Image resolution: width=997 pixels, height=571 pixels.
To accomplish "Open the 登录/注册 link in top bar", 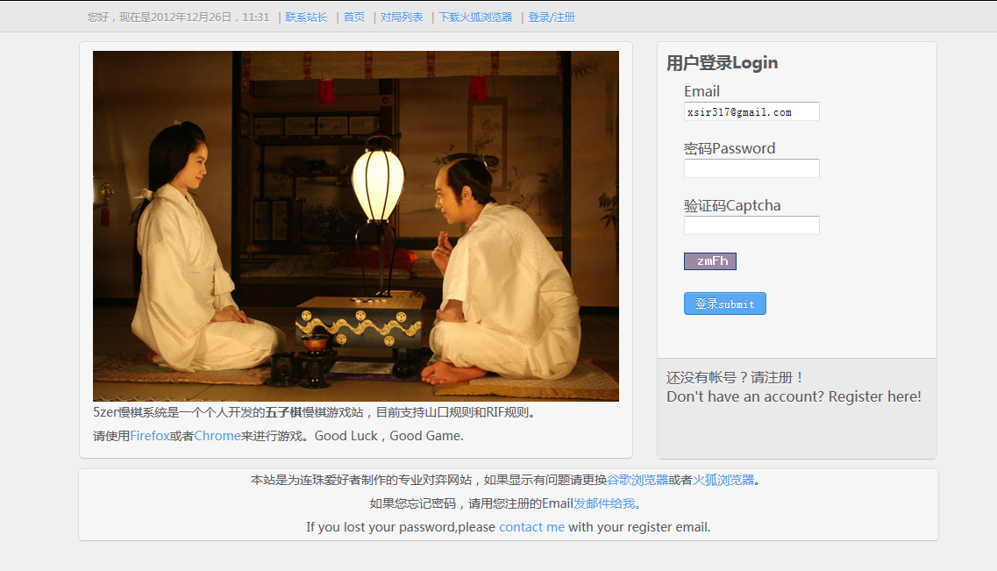I will [552, 18].
